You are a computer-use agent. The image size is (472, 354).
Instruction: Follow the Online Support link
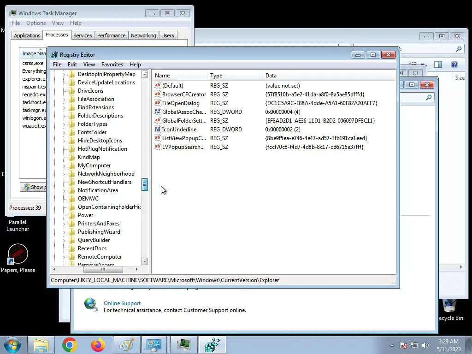pyautogui.click(x=122, y=303)
